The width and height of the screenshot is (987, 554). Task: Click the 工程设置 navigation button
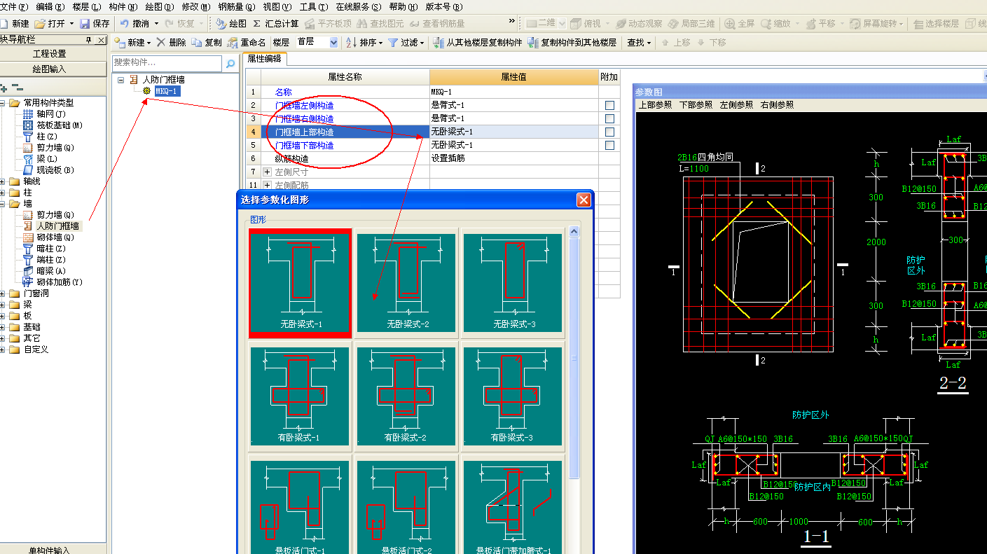coord(50,53)
